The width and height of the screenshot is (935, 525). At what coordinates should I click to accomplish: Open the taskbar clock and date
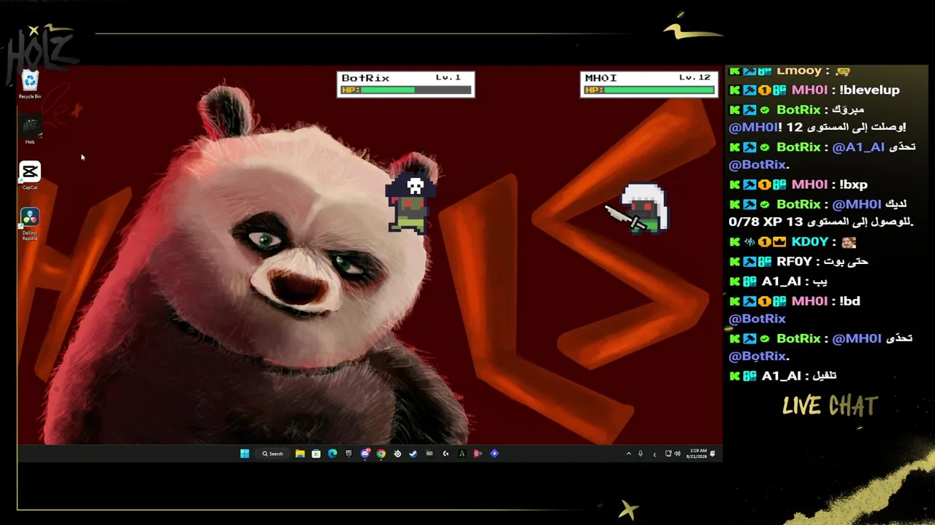pyautogui.click(x=697, y=454)
